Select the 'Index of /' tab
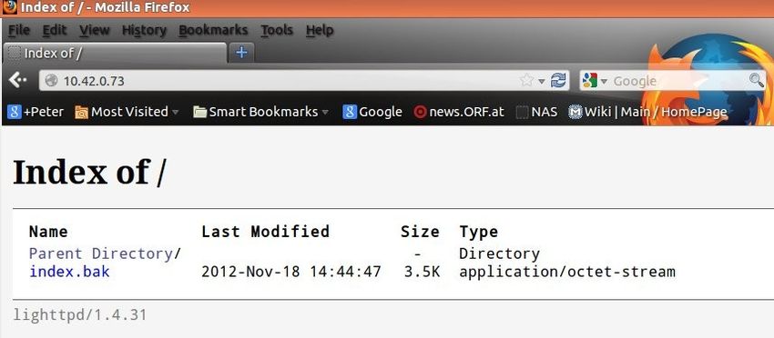Viewport: 774px width, 338px height. pyautogui.click(x=115, y=53)
